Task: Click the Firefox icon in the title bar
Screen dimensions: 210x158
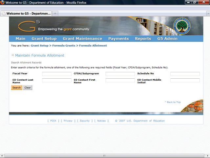Action: point(2,2)
